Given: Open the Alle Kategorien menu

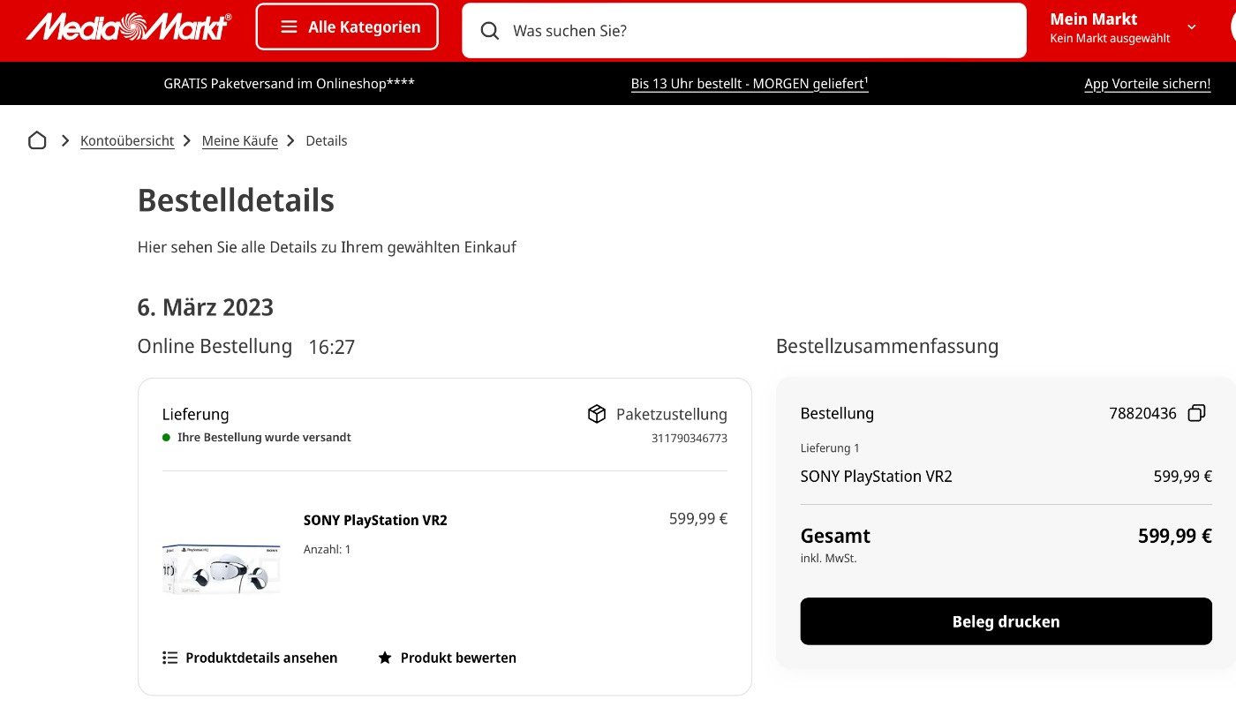Looking at the screenshot, I should [347, 27].
